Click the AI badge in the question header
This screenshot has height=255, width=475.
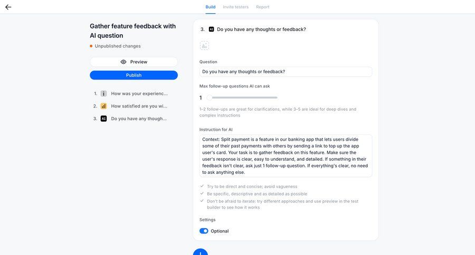211,30
